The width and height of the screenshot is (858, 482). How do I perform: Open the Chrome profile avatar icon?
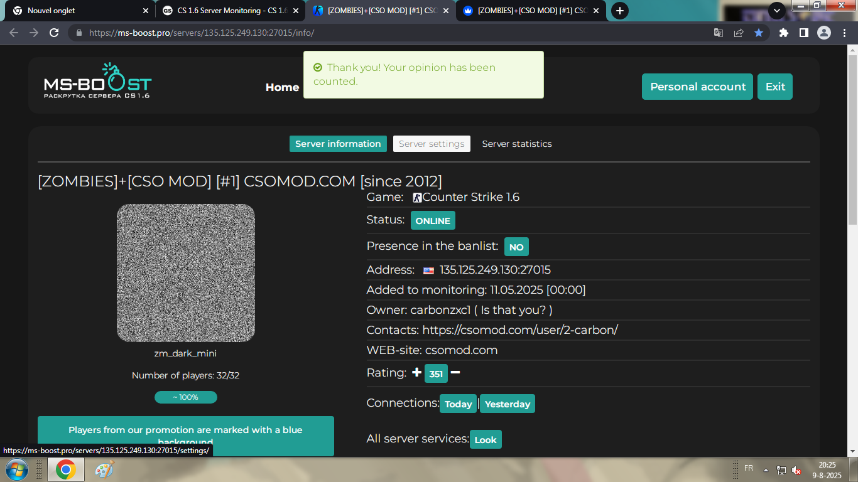point(824,33)
